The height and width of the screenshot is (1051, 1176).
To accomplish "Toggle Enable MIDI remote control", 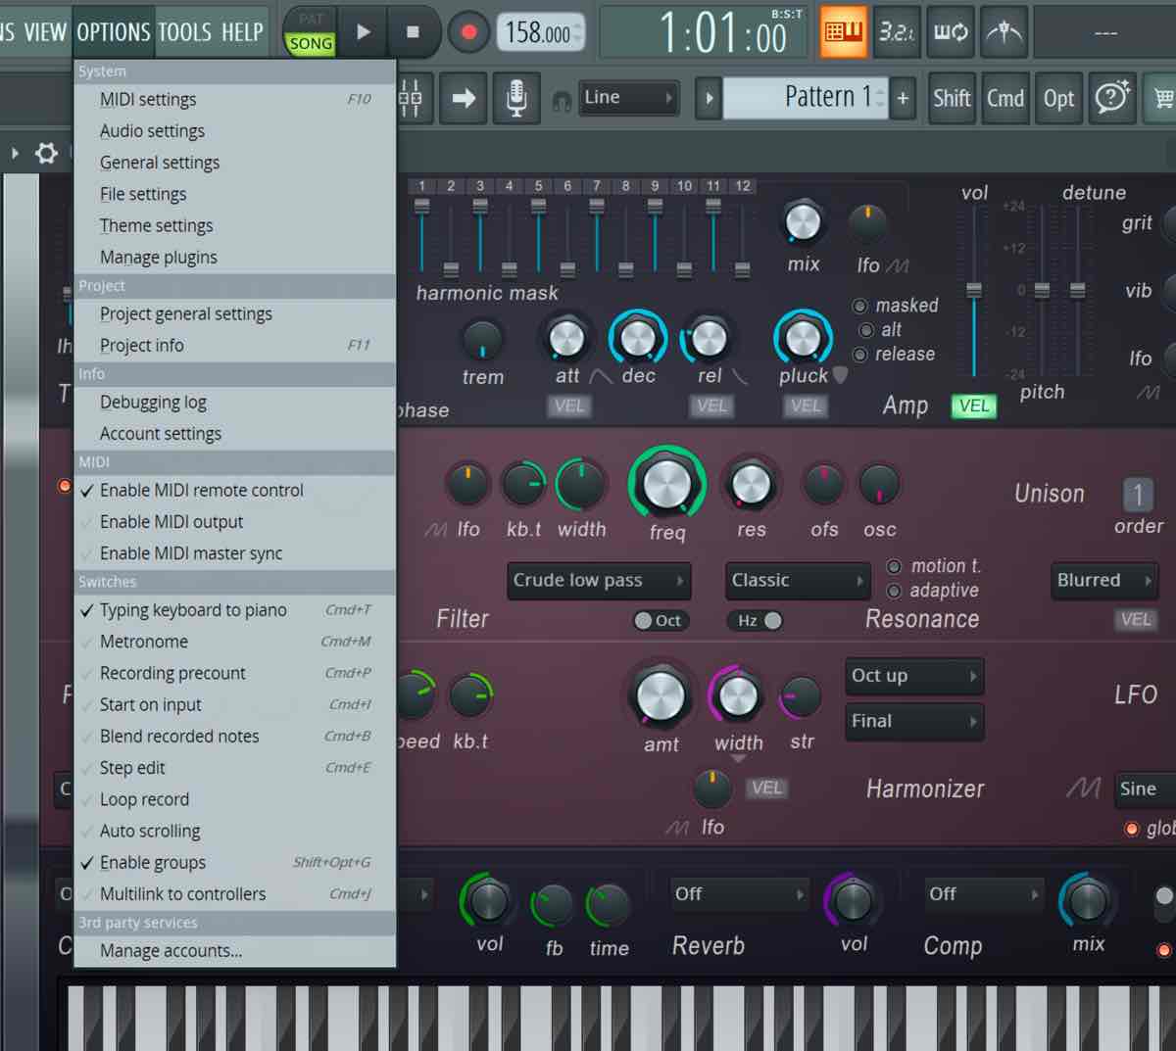I will coord(234,490).
